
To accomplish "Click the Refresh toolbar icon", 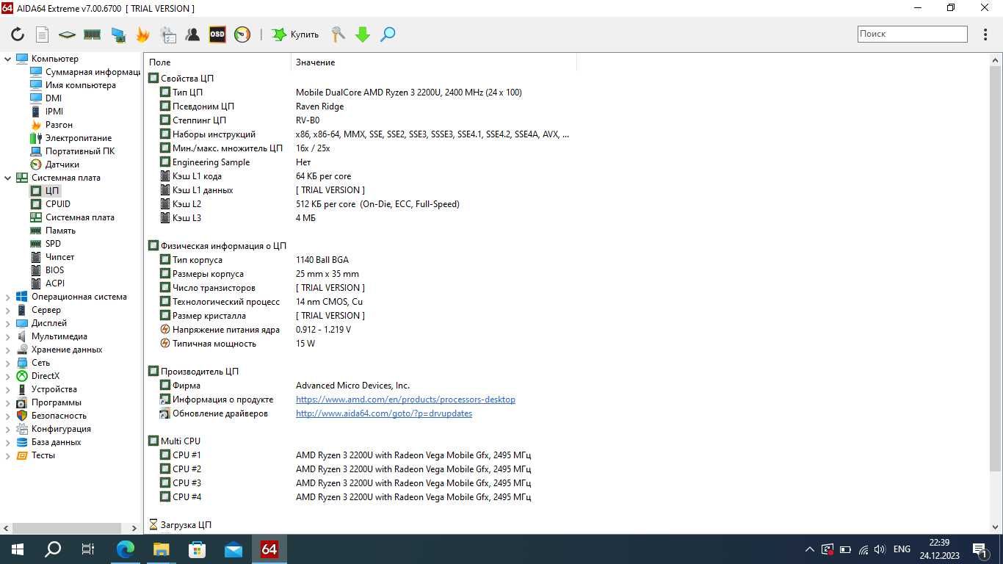I will (x=18, y=35).
